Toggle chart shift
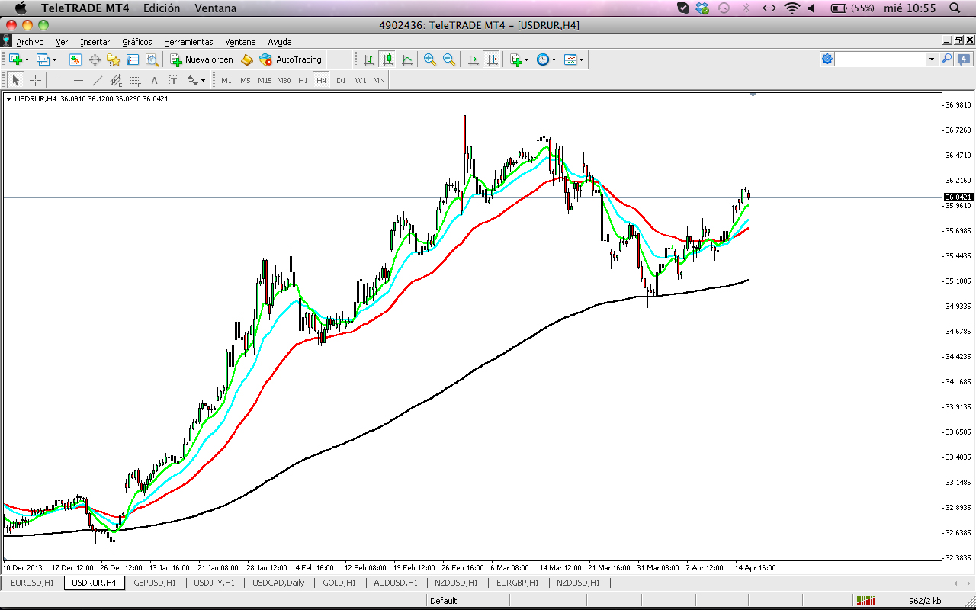This screenshot has height=610, width=976. click(x=492, y=59)
